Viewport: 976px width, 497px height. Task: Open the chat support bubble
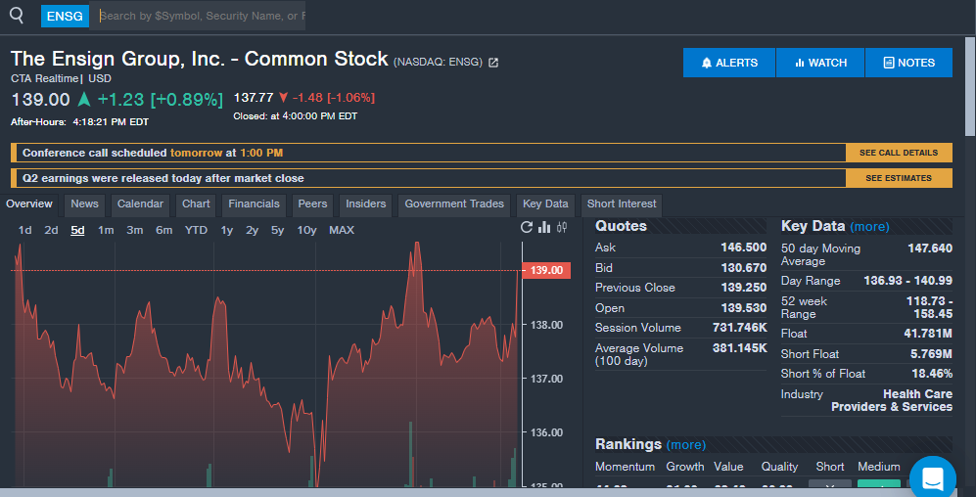[932, 478]
